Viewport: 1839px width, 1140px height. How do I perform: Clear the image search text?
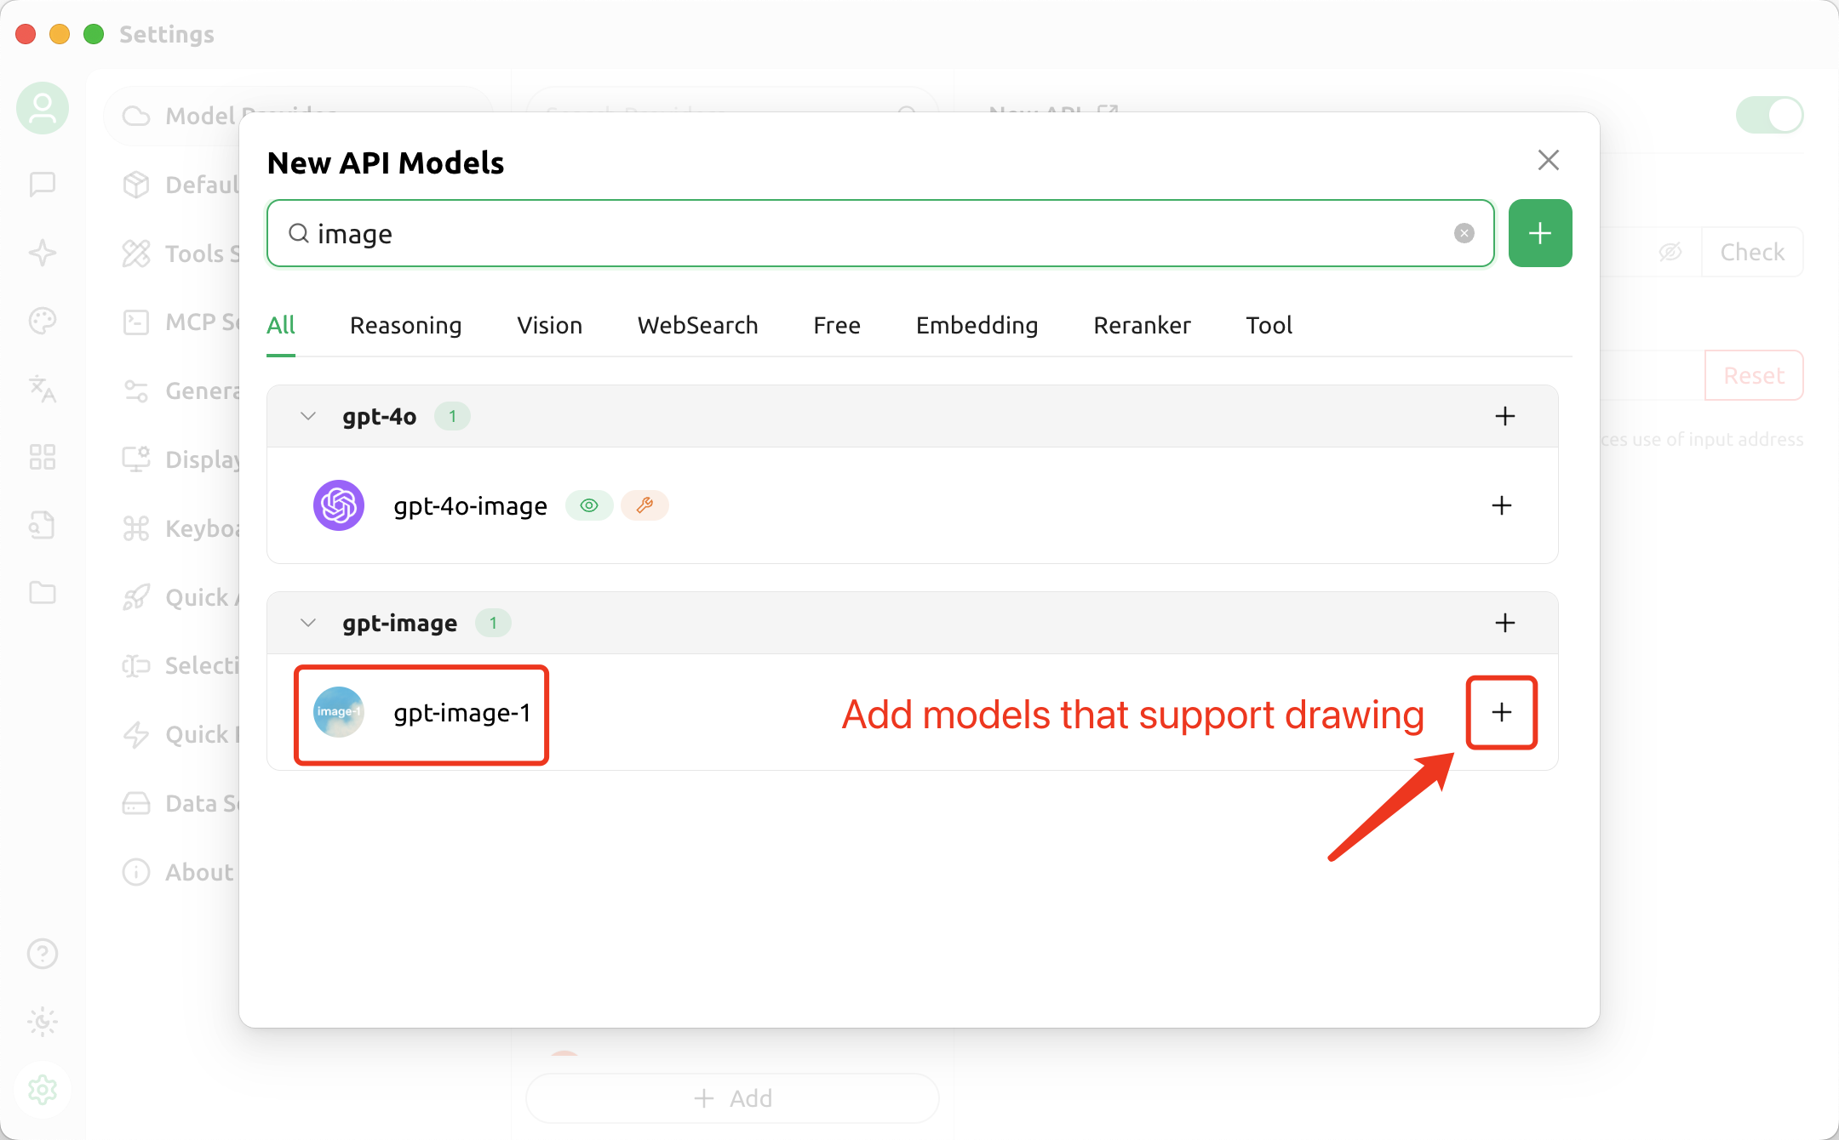(1464, 233)
